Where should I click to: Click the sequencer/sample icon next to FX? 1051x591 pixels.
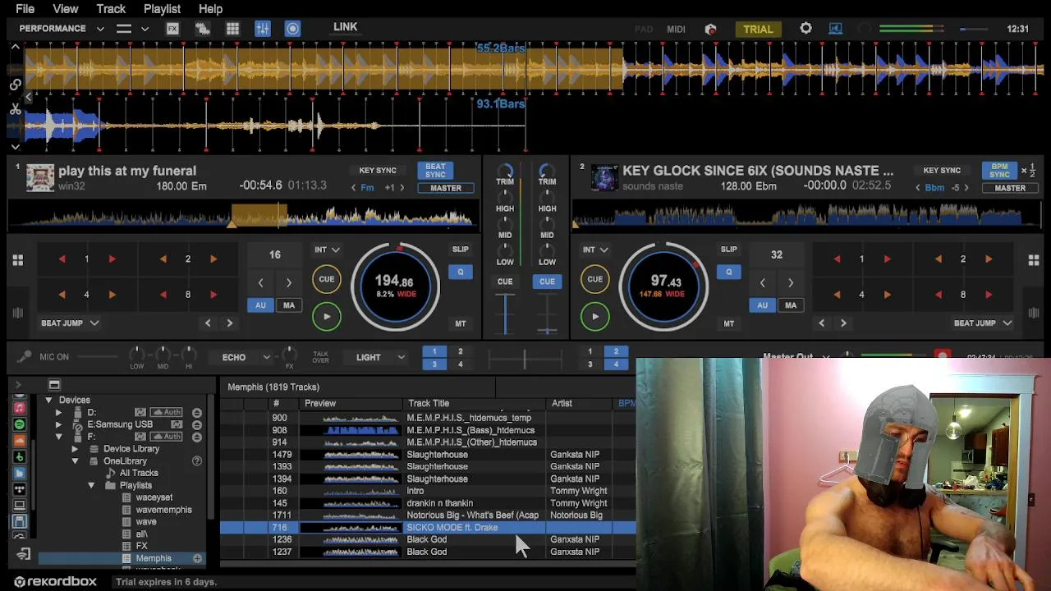pyautogui.click(x=202, y=29)
